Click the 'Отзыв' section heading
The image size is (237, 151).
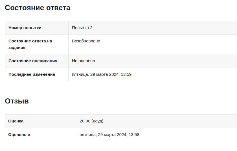point(17,101)
